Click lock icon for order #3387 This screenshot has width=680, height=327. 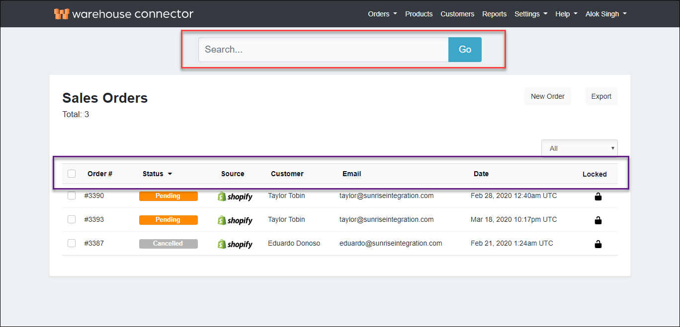pyautogui.click(x=598, y=244)
